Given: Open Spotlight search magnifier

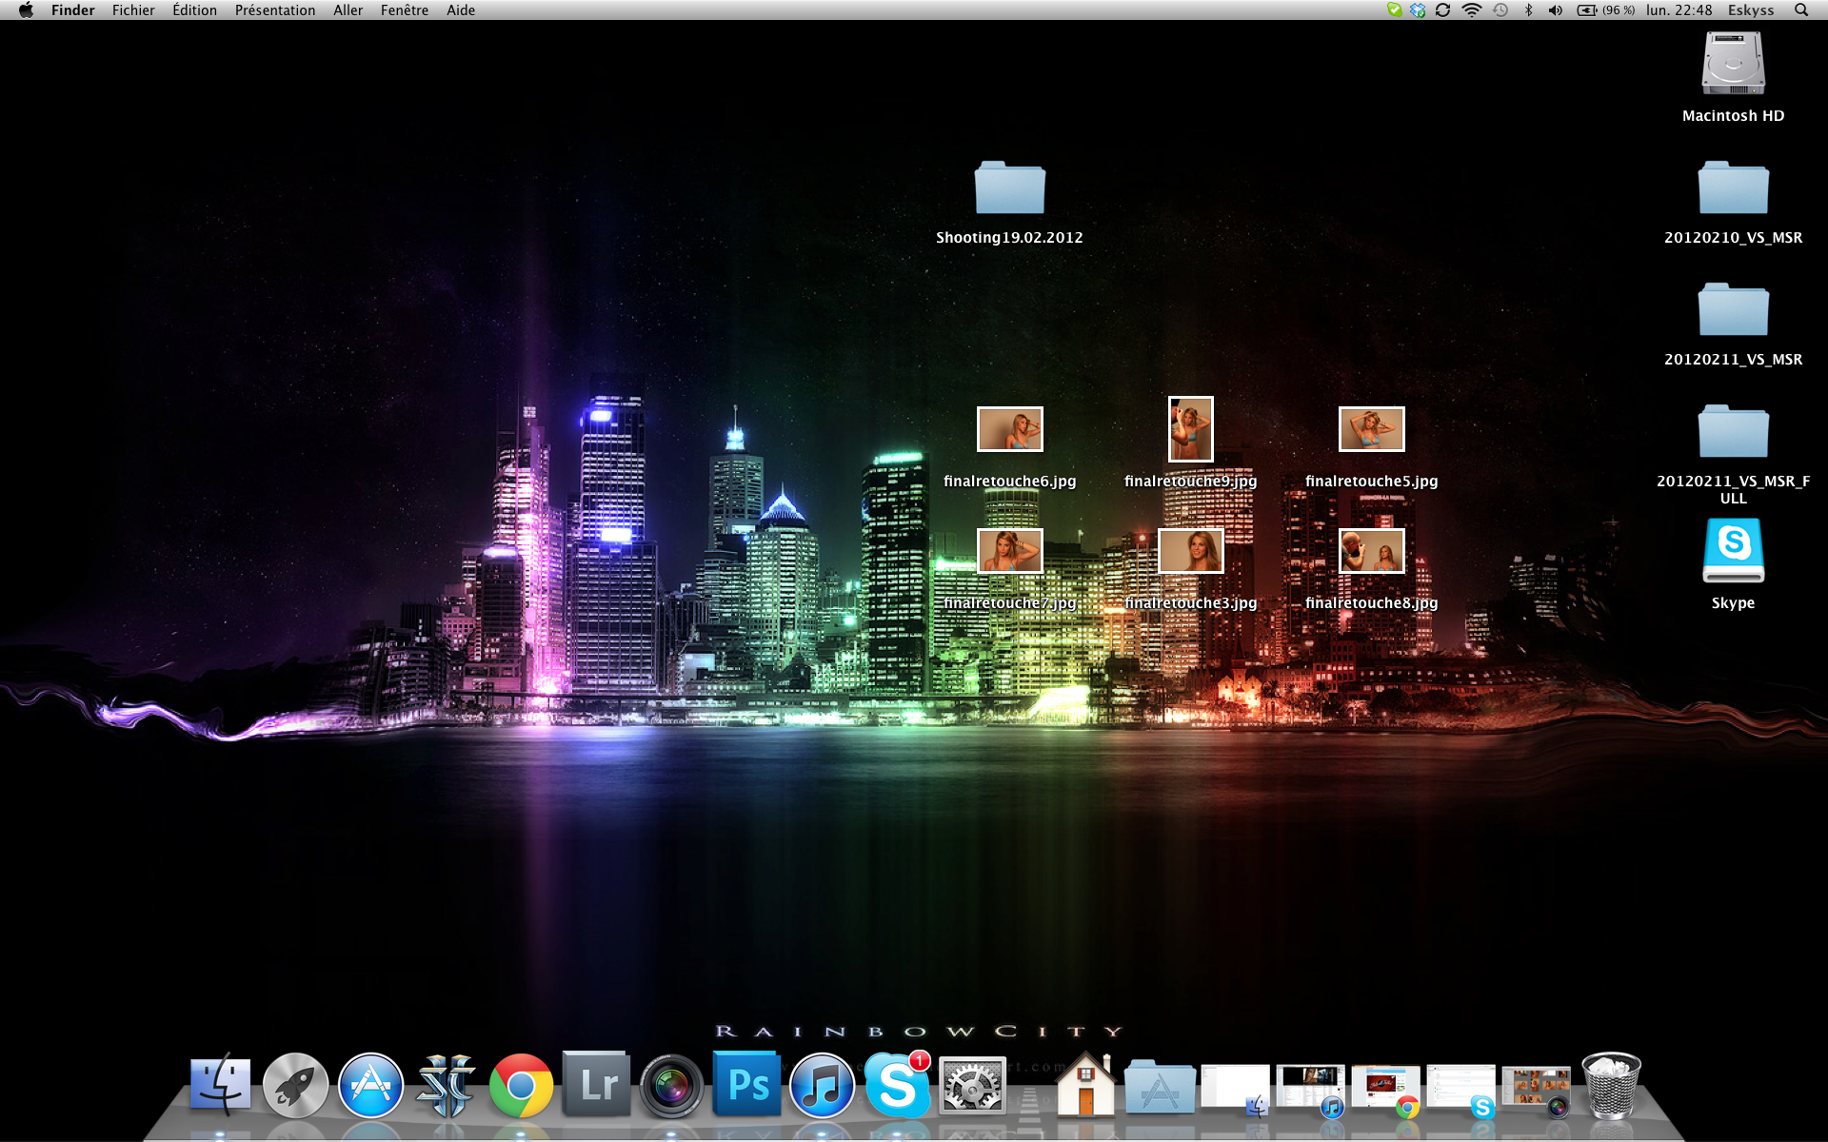Looking at the screenshot, I should pos(1801,10).
